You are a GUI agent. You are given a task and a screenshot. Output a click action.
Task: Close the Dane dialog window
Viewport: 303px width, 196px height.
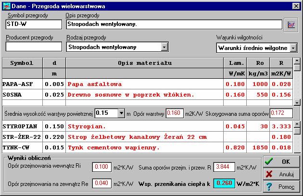point(296,6)
